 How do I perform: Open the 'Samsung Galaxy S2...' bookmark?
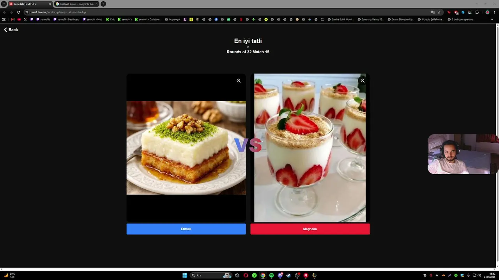coord(371,19)
